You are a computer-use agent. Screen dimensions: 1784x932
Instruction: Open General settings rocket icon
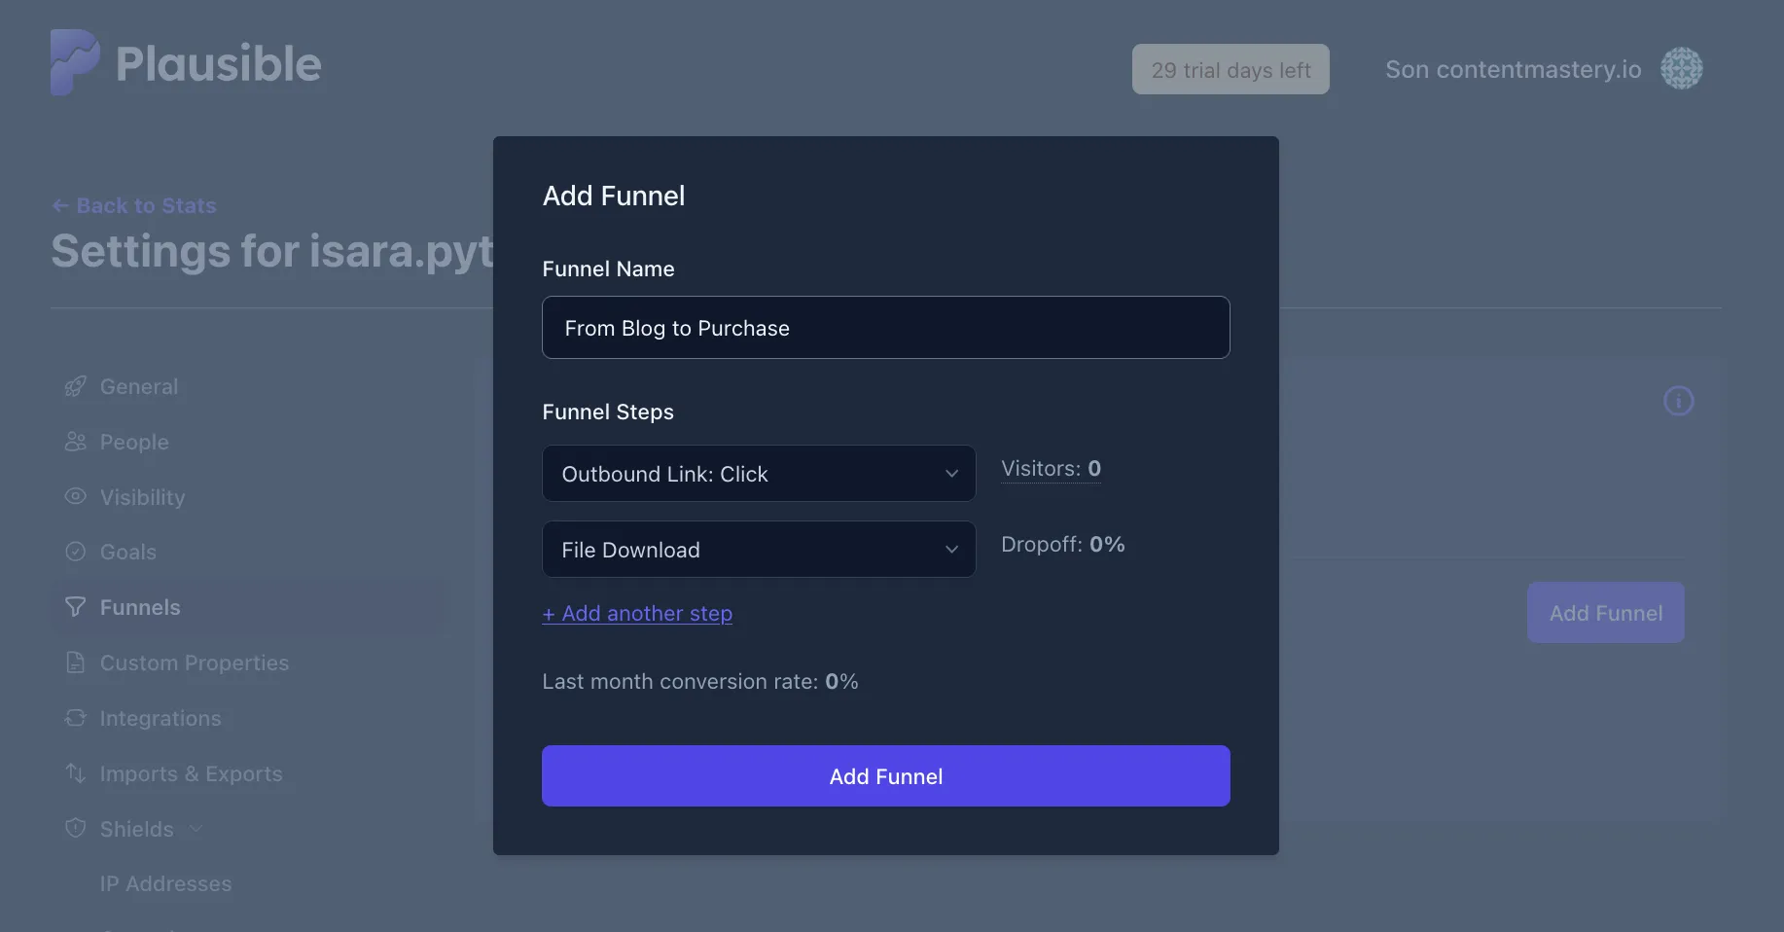click(75, 386)
